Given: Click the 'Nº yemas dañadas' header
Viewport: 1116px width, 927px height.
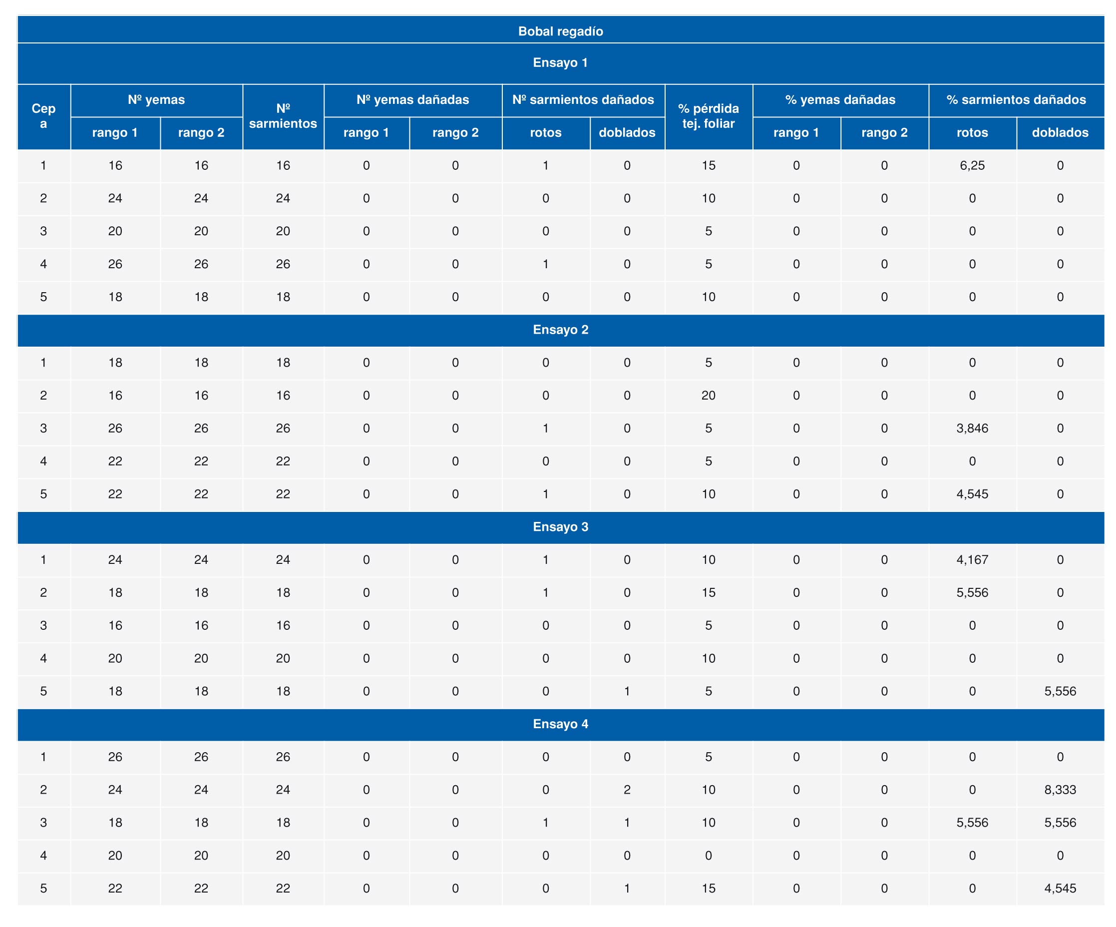Looking at the screenshot, I should [x=413, y=100].
